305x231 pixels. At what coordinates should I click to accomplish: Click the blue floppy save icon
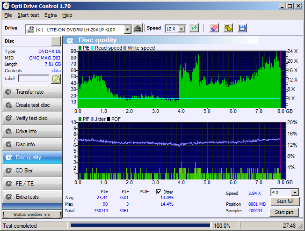pos(242,28)
